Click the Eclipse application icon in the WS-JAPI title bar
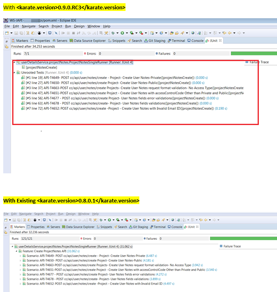Viewport: 277px width, 292px height. (6, 20)
